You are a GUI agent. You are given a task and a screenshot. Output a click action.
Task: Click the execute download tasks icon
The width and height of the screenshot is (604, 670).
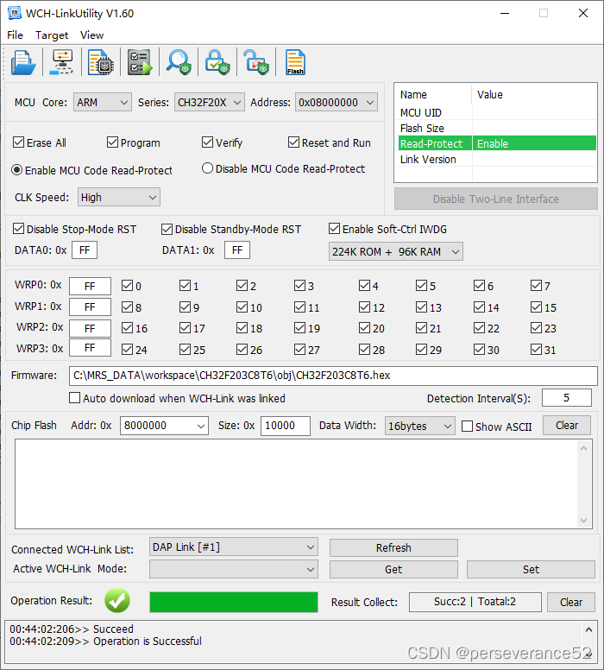(x=139, y=62)
